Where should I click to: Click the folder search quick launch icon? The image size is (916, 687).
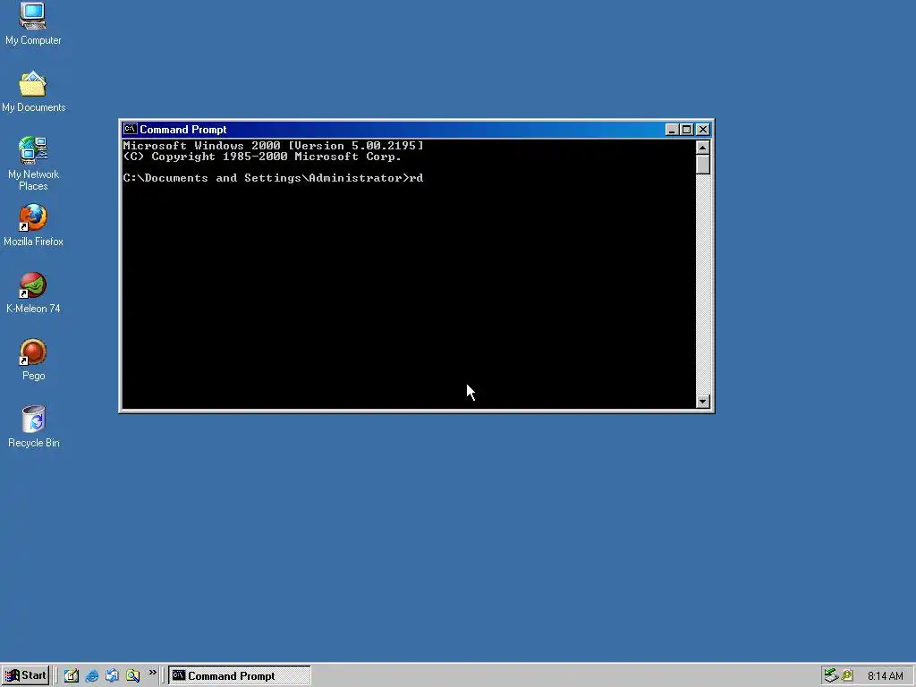point(132,676)
